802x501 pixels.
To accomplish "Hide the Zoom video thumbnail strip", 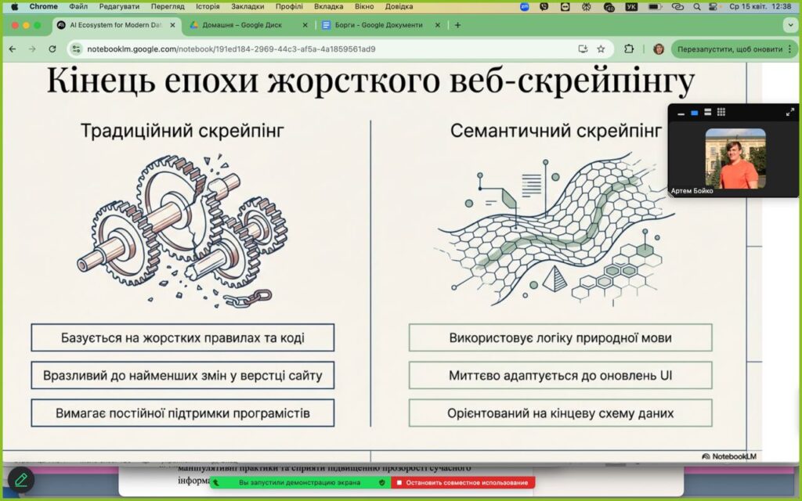I will [681, 114].
